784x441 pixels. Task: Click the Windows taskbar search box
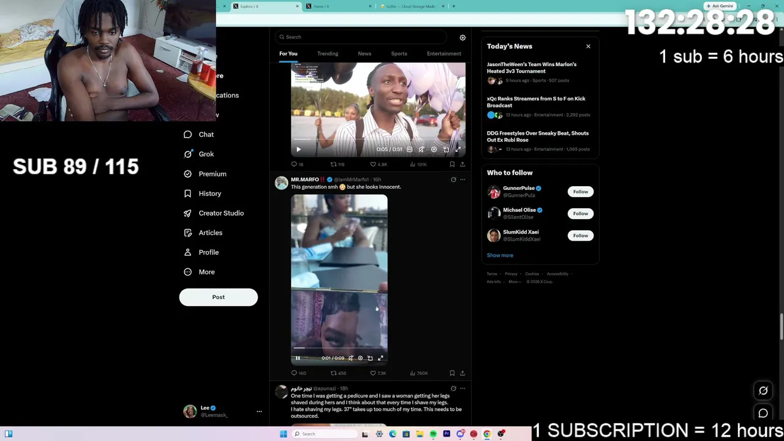325,434
